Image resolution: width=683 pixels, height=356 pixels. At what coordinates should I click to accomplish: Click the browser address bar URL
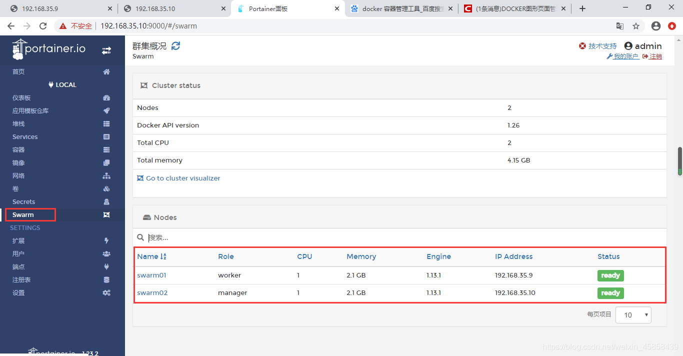(148, 26)
